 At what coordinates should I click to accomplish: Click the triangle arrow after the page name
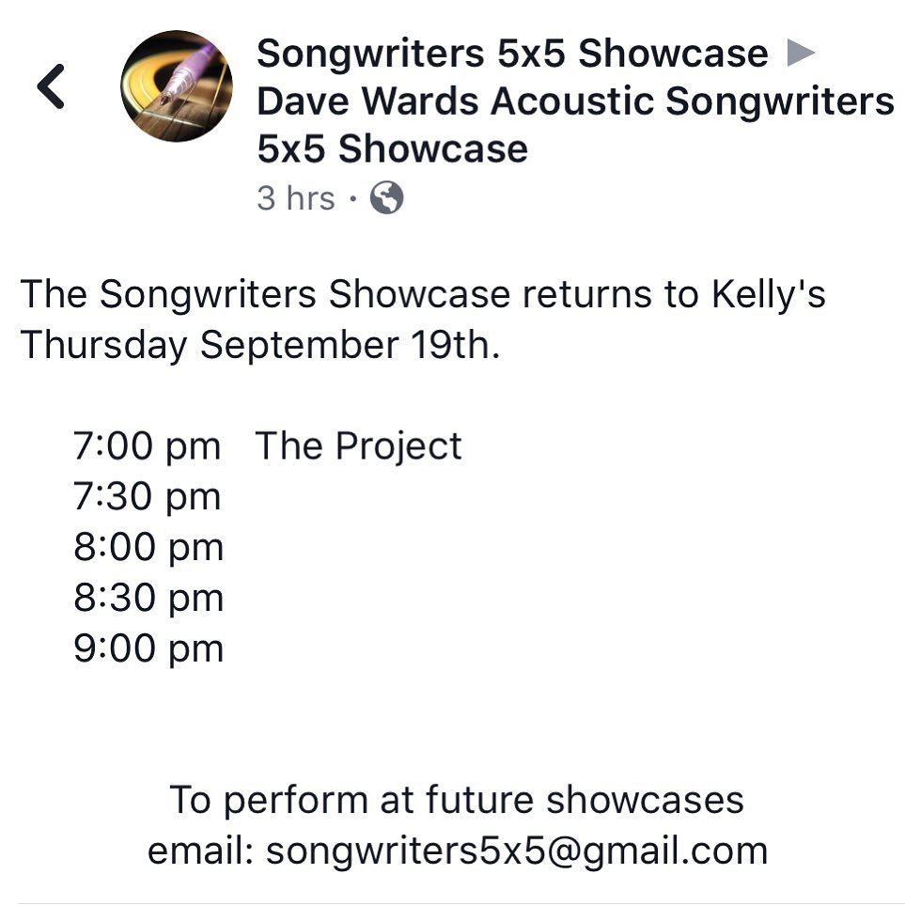click(800, 54)
